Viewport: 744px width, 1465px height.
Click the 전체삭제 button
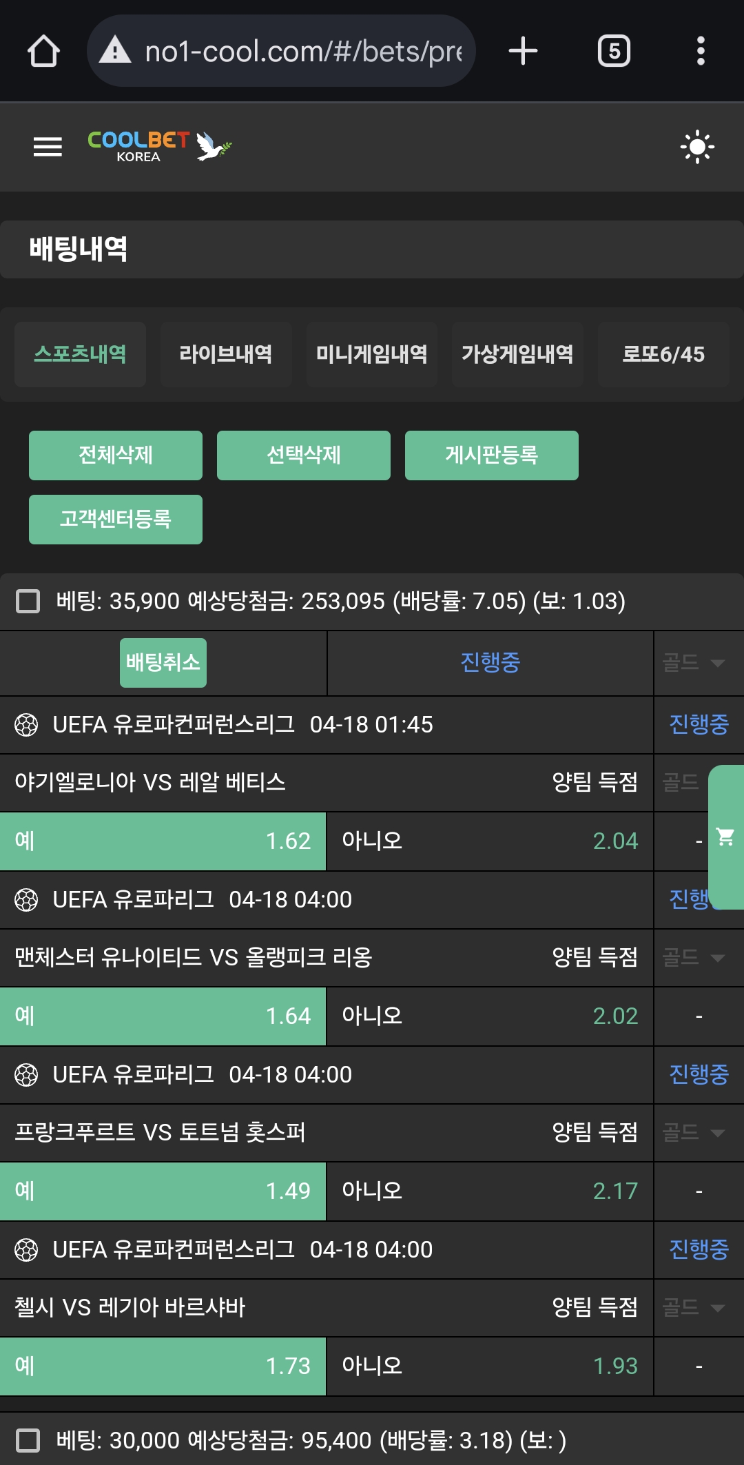coord(116,455)
